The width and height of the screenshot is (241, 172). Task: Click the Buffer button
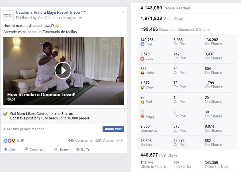[83, 149]
